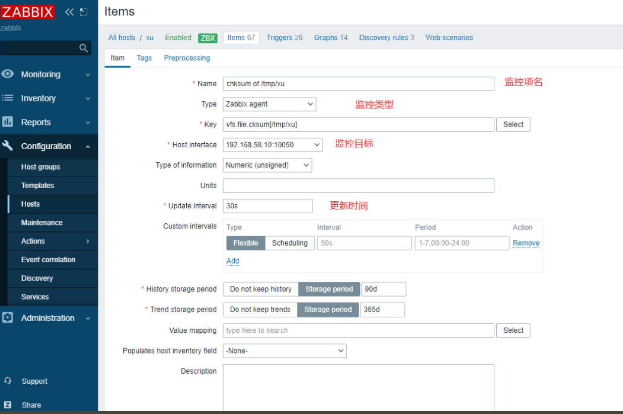Switch to the Tags tab
This screenshot has height=414, width=623.
144,58
